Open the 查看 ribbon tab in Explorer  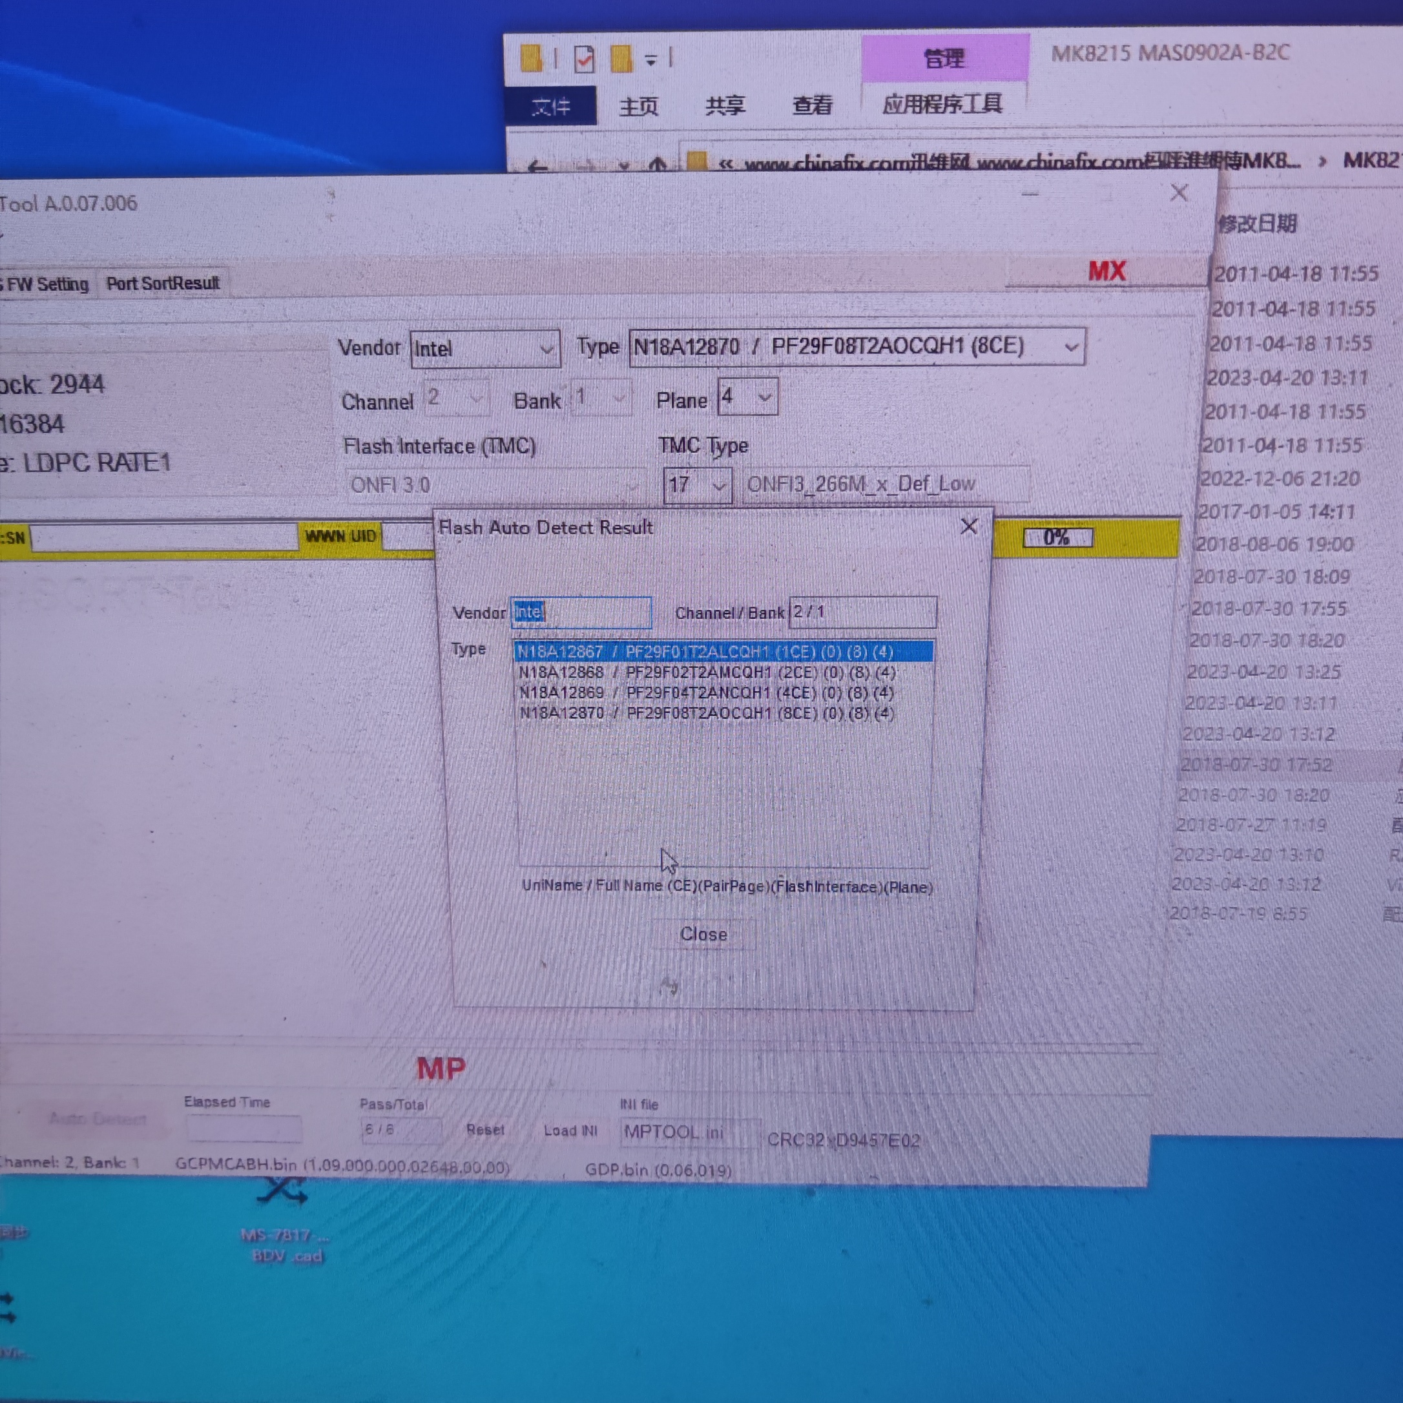click(x=812, y=105)
